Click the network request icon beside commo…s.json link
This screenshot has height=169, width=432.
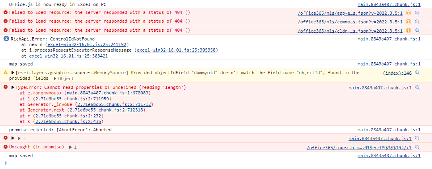(x=409, y=21)
